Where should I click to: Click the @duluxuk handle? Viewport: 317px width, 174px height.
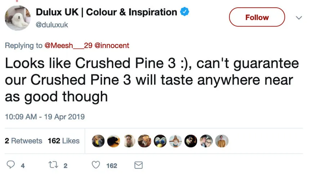pyautogui.click(x=52, y=25)
